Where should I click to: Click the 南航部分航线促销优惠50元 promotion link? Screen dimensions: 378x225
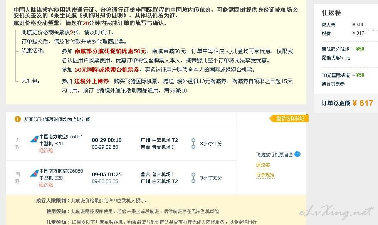(110, 51)
